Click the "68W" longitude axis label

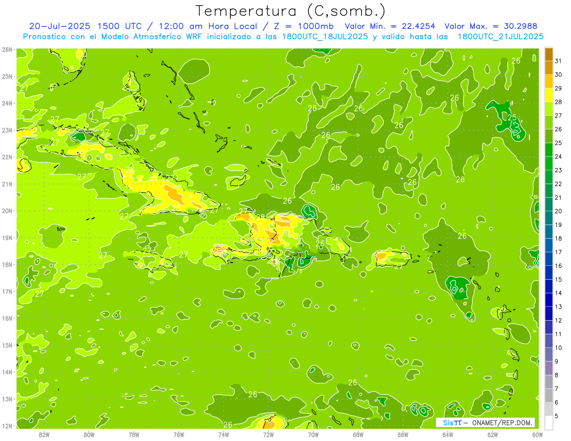pos(358,434)
